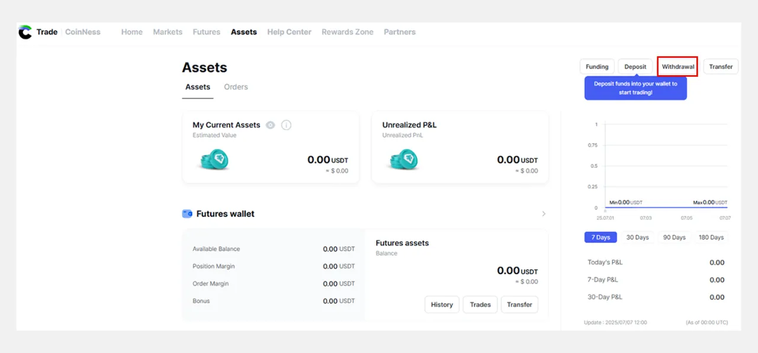The height and width of the screenshot is (353, 758).
Task: Open the Markets menu item
Action: pyautogui.click(x=168, y=32)
